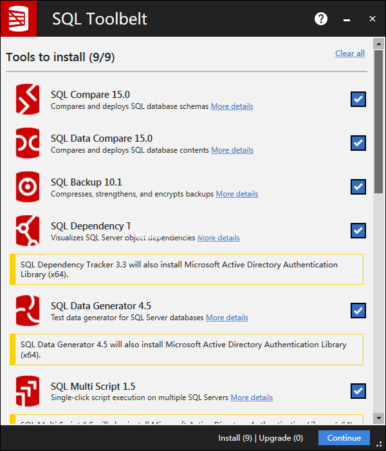Open the help question mark icon
Viewport: 386px width, 451px height.
click(321, 19)
